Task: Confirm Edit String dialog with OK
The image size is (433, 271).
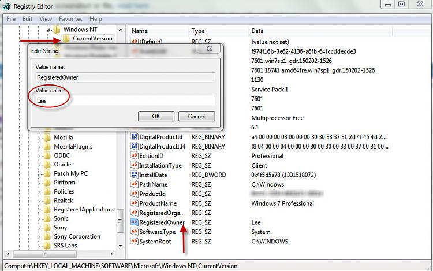Action: (x=156, y=116)
